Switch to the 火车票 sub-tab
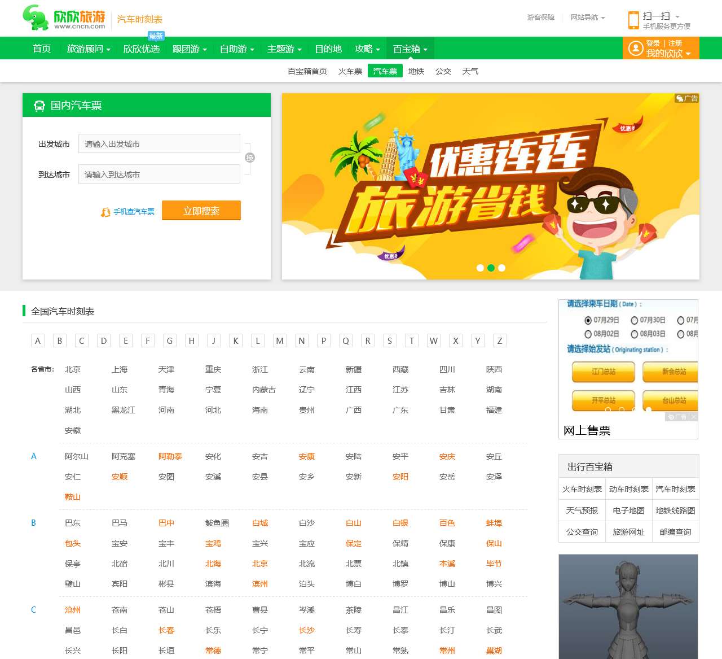Image resolution: width=722 pixels, height=659 pixels. click(350, 71)
